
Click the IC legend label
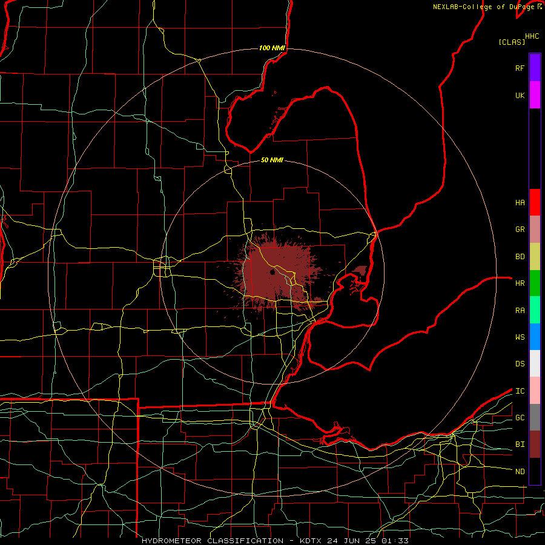click(520, 391)
